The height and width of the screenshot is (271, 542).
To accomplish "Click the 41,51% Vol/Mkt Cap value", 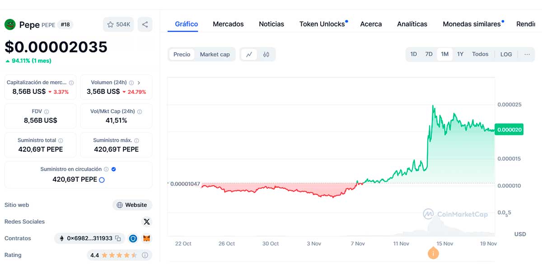I will coord(116,121).
